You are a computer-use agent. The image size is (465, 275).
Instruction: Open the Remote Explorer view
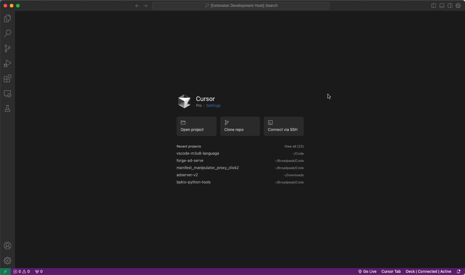(x=7, y=93)
